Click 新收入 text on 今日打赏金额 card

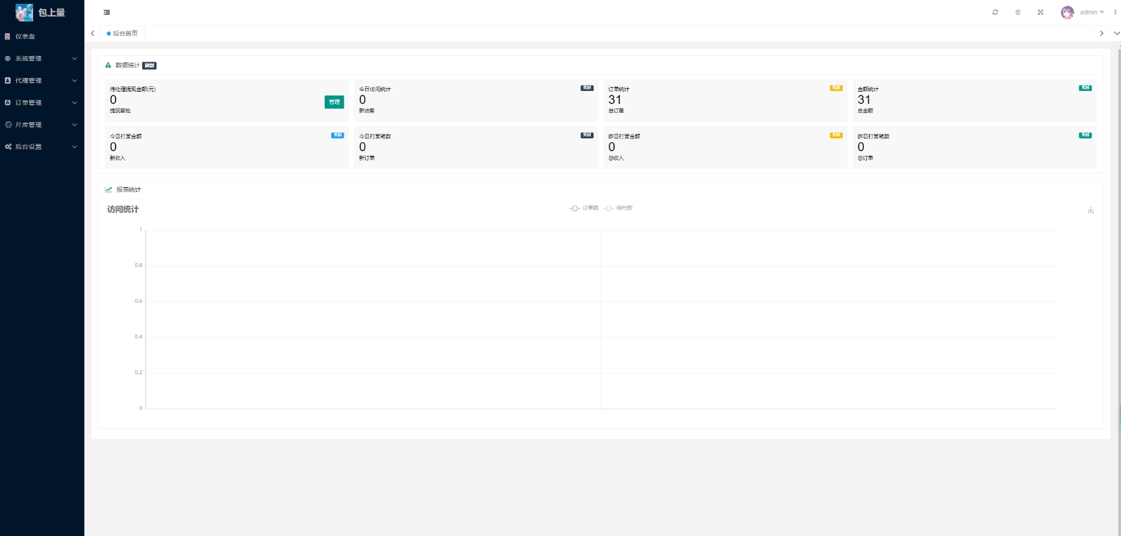point(118,159)
